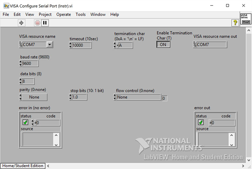The height and width of the screenshot is (169, 252).
Task: Click the "VISA resource name out" label
Action: [215, 37]
